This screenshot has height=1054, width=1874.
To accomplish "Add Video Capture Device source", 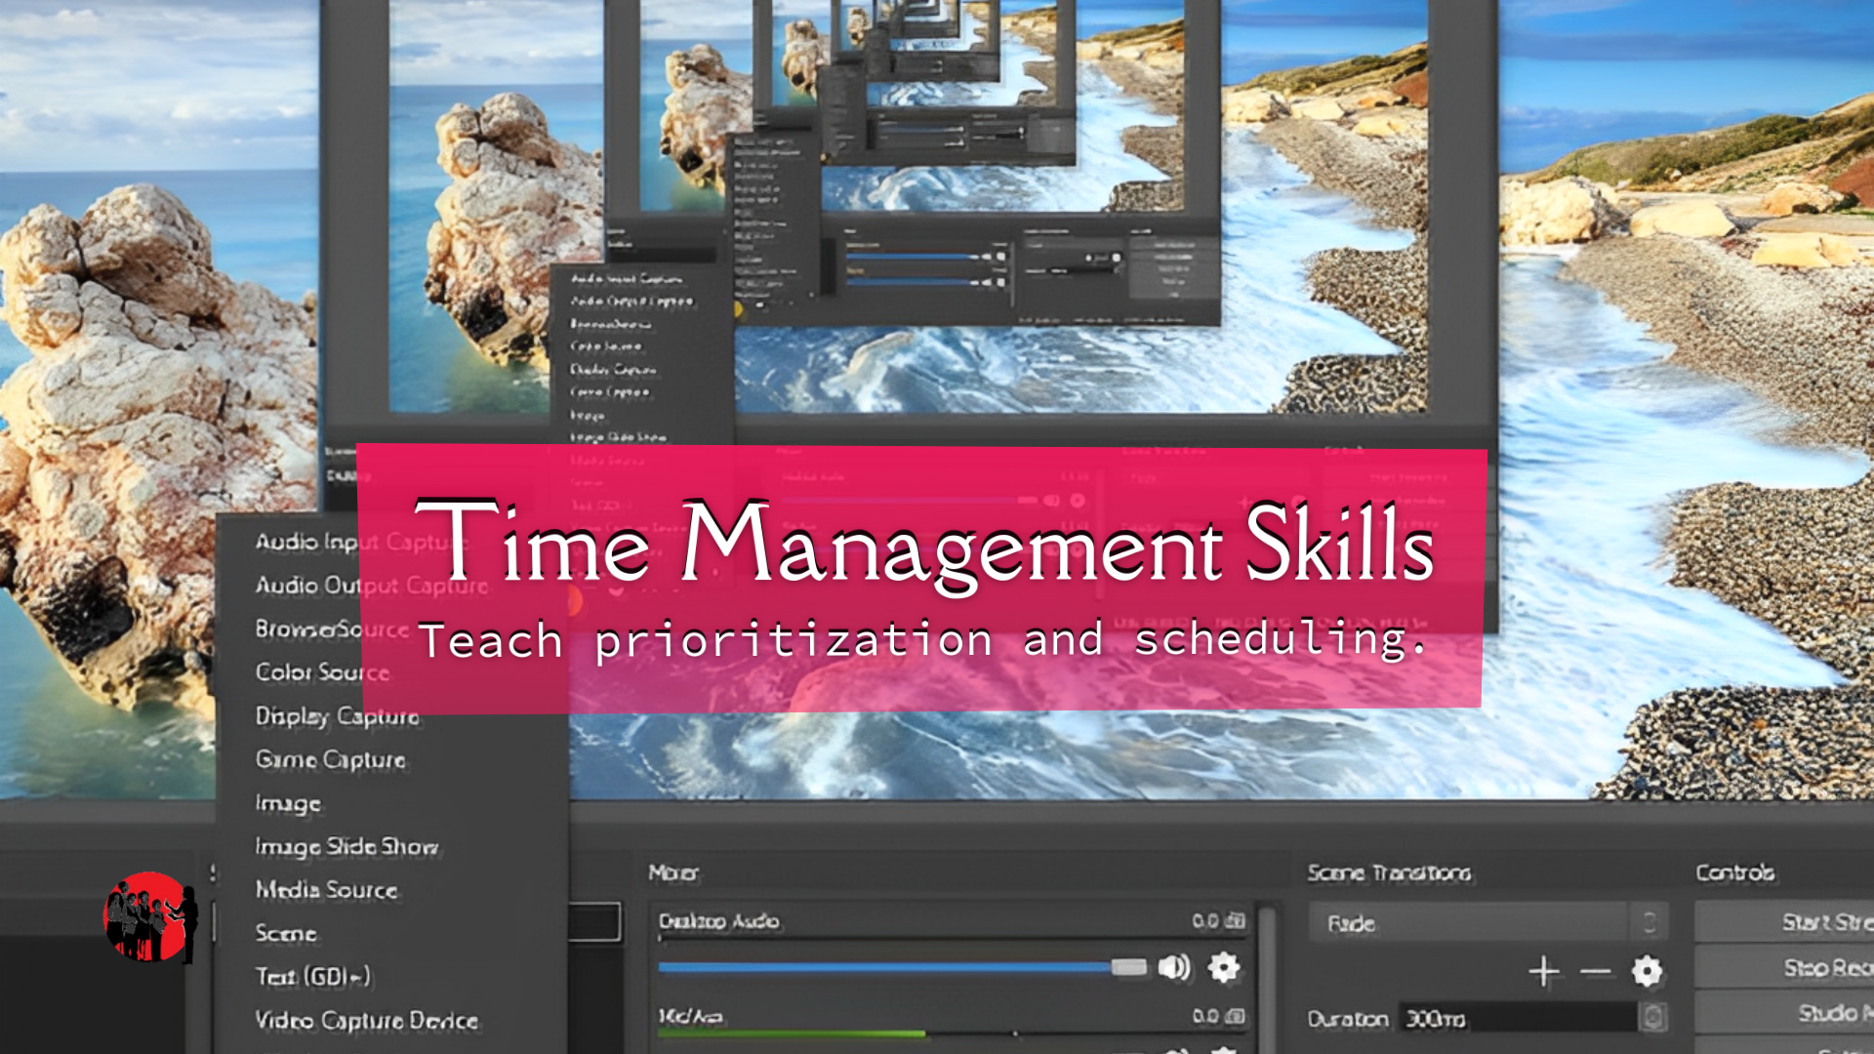I will 367,1020.
